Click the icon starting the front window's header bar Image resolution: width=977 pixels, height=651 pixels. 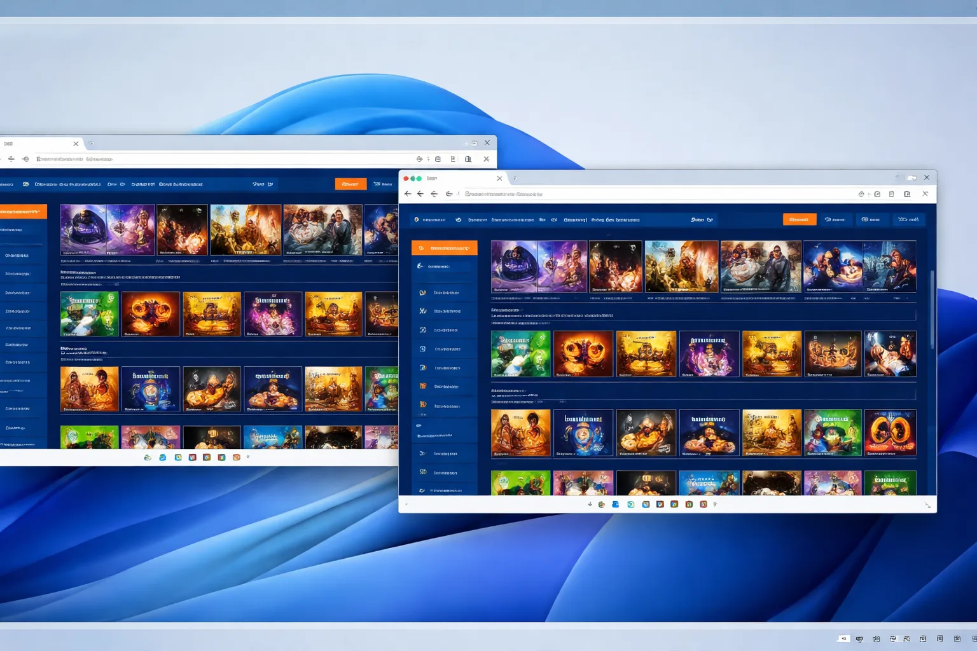[417, 219]
